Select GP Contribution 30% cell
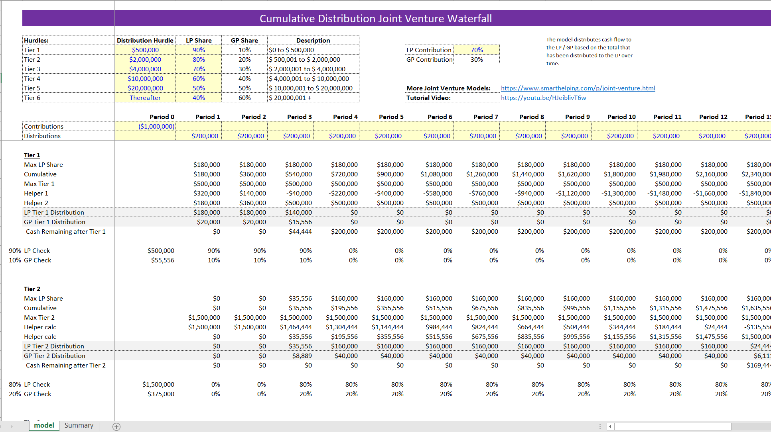 477,59
